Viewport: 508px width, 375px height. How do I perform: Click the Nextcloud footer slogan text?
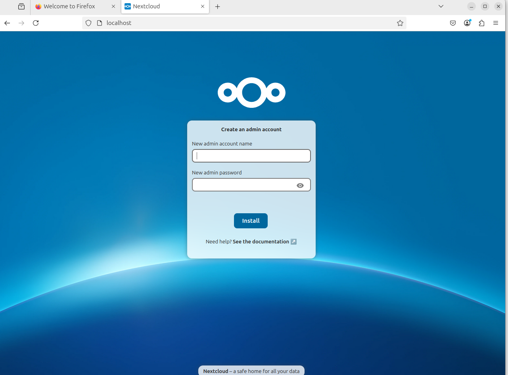[x=251, y=371]
